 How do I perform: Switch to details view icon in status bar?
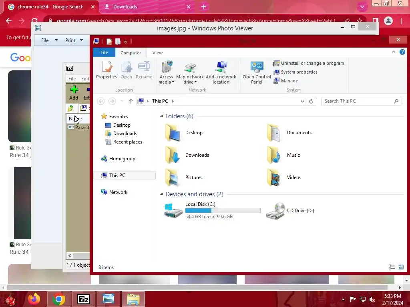pyautogui.click(x=392, y=267)
